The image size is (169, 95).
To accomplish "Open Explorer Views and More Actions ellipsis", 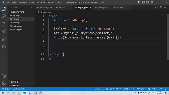I will 31,8.
